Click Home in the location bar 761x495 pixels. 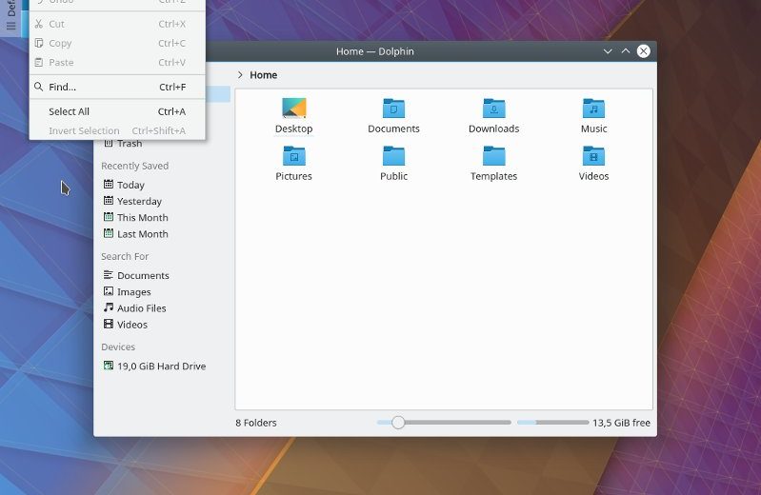click(x=264, y=75)
